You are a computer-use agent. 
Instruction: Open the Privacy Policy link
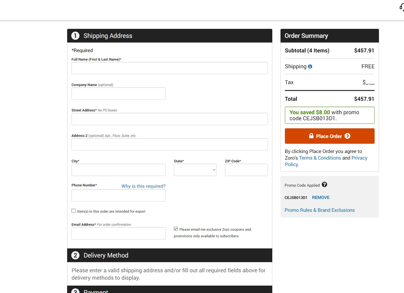[359, 158]
